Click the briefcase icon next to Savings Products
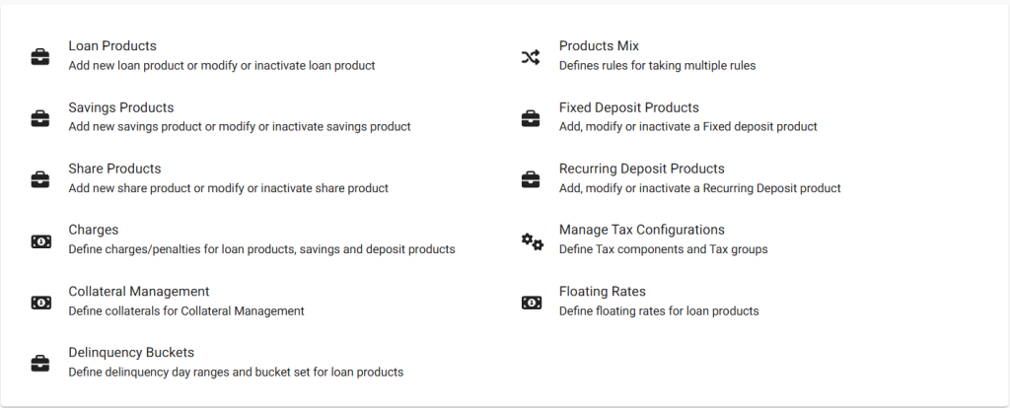Image resolution: width=1010 pixels, height=408 pixels. [39, 118]
